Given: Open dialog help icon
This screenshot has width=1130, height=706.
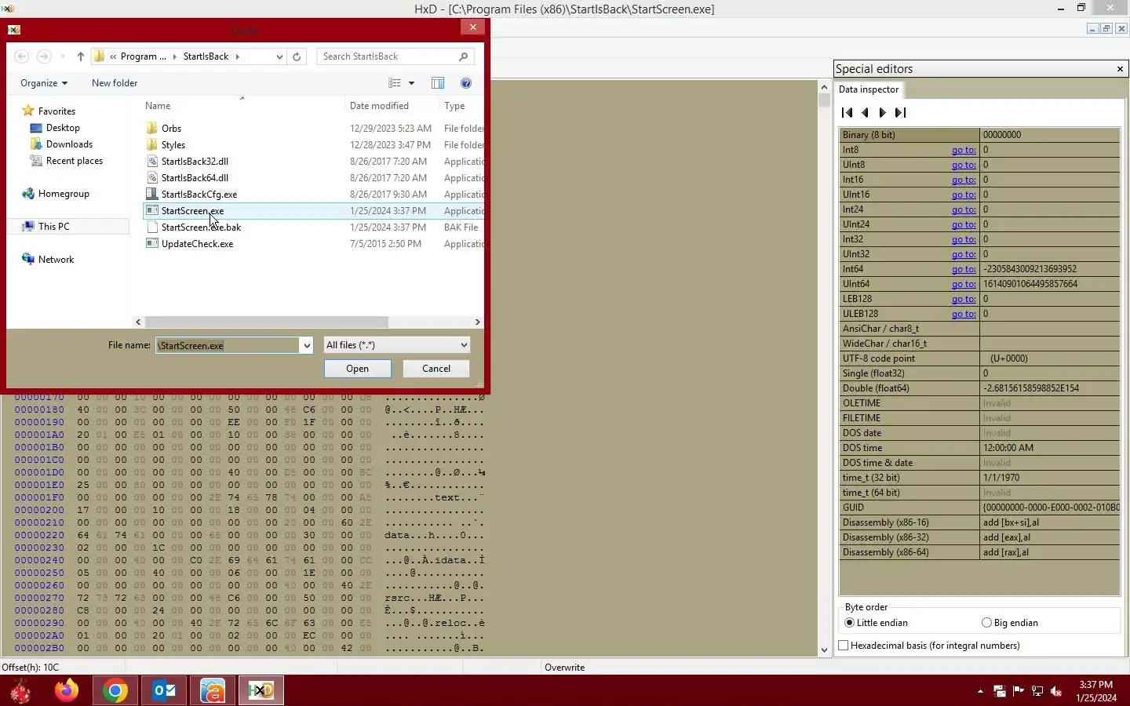Looking at the screenshot, I should (x=466, y=83).
